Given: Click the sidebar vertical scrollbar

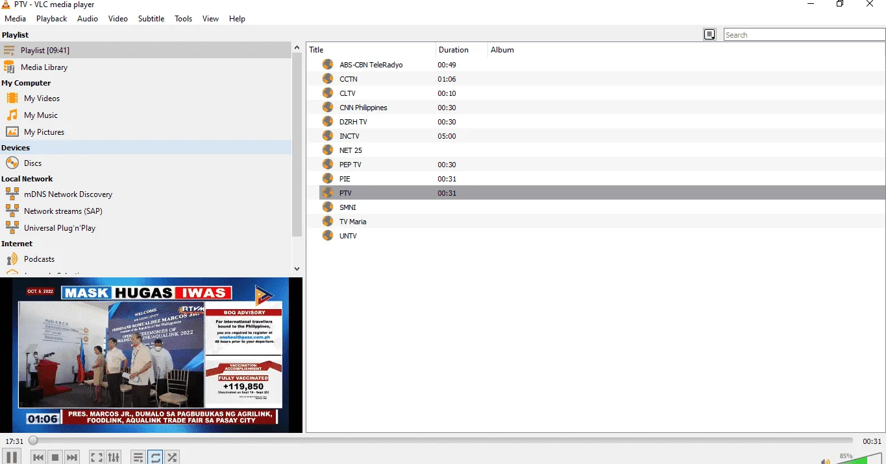Looking at the screenshot, I should point(297,145).
